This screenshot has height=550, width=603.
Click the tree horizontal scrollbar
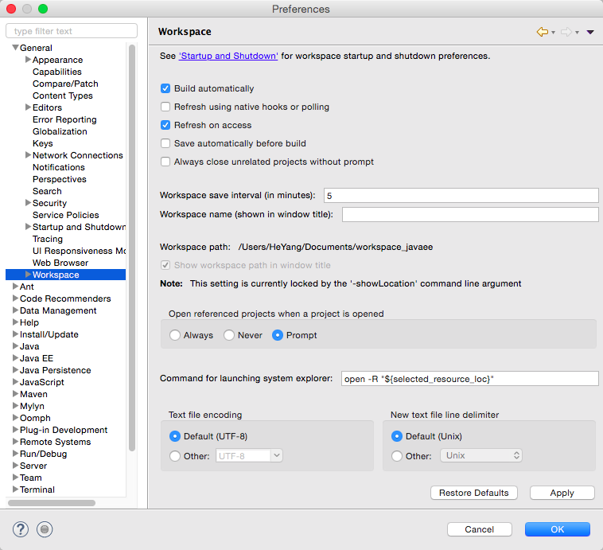[x=52, y=503]
